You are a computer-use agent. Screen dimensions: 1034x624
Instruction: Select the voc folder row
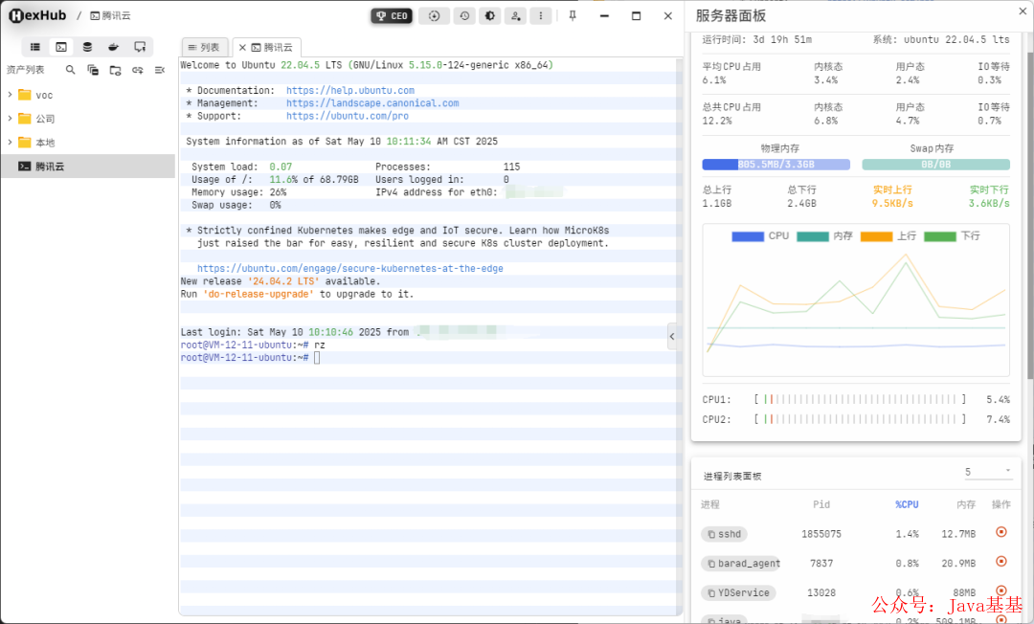tap(88, 95)
